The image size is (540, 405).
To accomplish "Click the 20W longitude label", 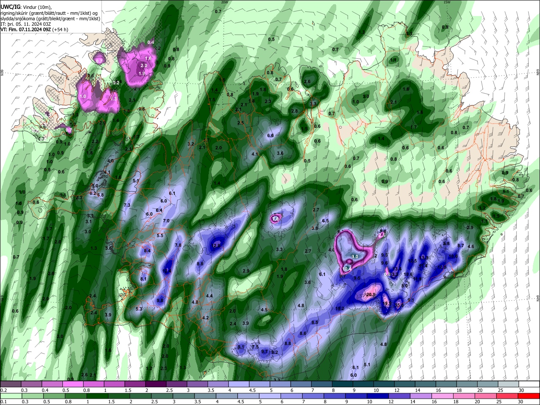I will tap(224, 2).
